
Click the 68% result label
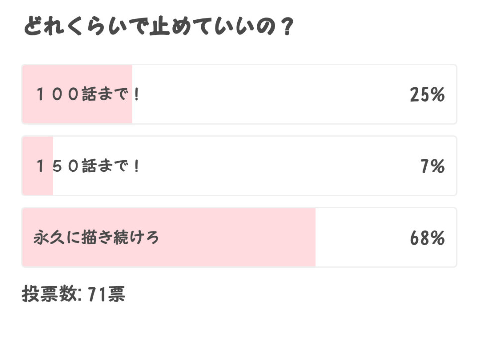point(427,238)
